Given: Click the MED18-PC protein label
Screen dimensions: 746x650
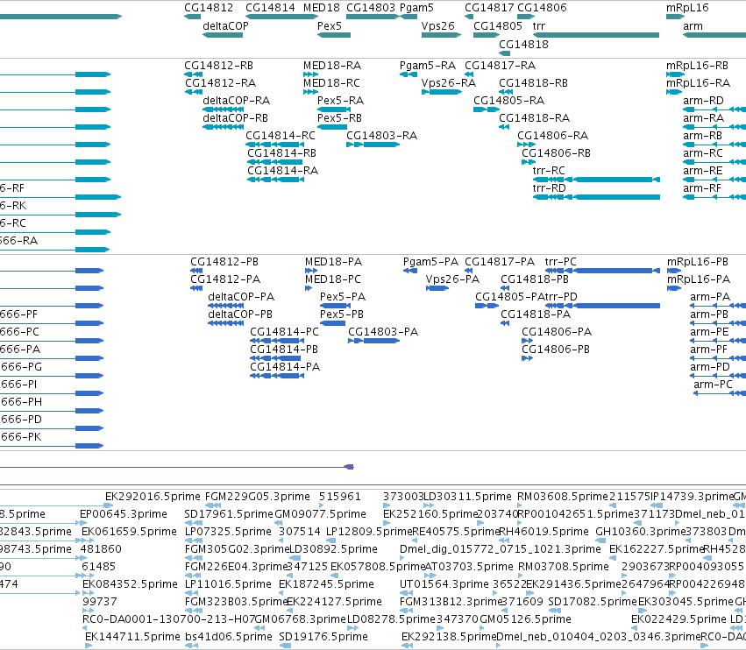Looking at the screenshot, I should (333, 279).
